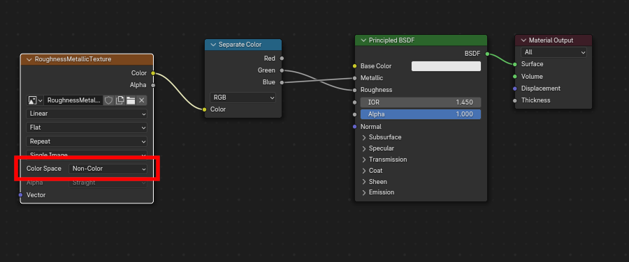Open the Color Space Non-Color dropdown
This screenshot has width=629, height=262.
pos(108,169)
